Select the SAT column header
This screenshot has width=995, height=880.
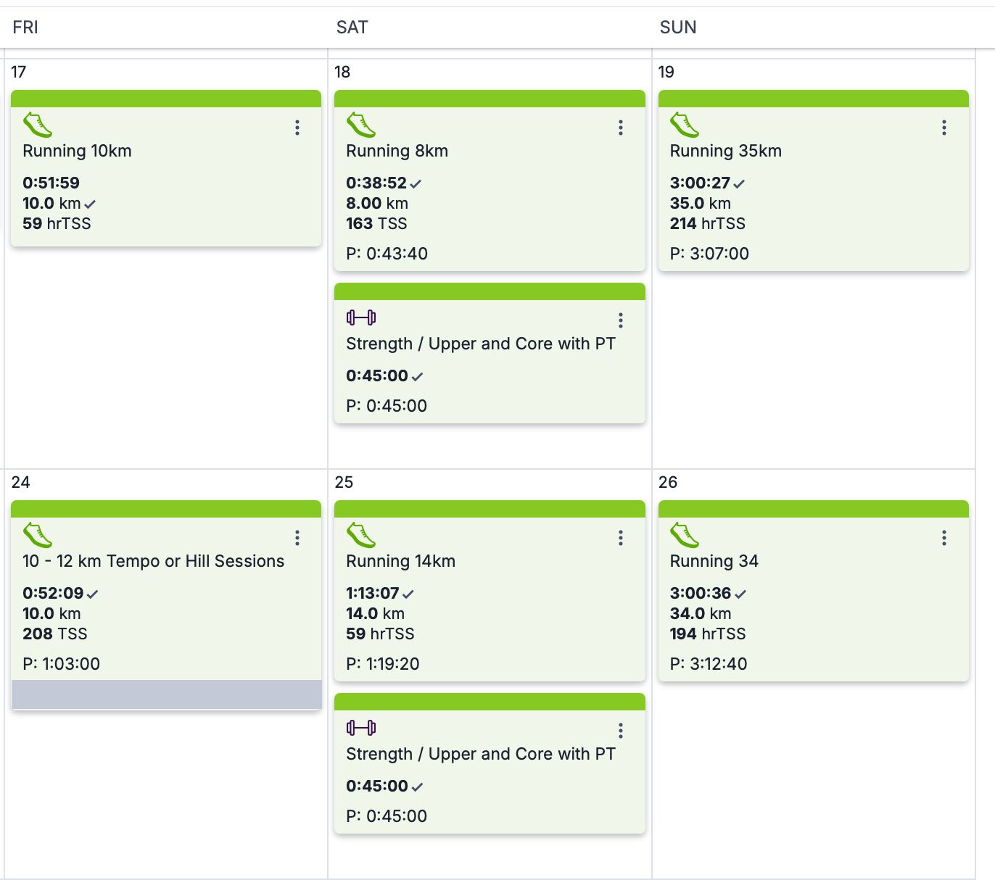click(352, 28)
